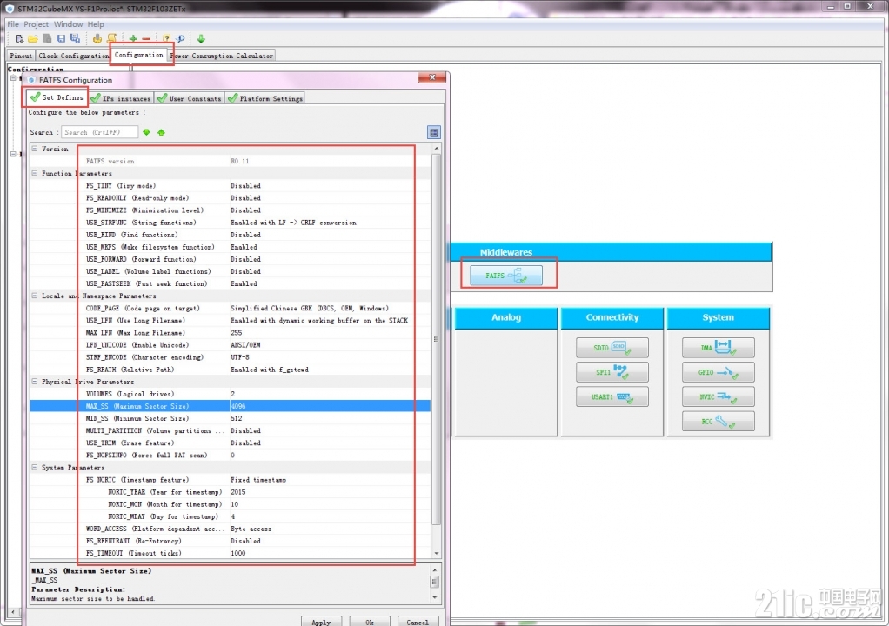
Task: Select the FS_TINY Disabled value
Action: coord(245,186)
